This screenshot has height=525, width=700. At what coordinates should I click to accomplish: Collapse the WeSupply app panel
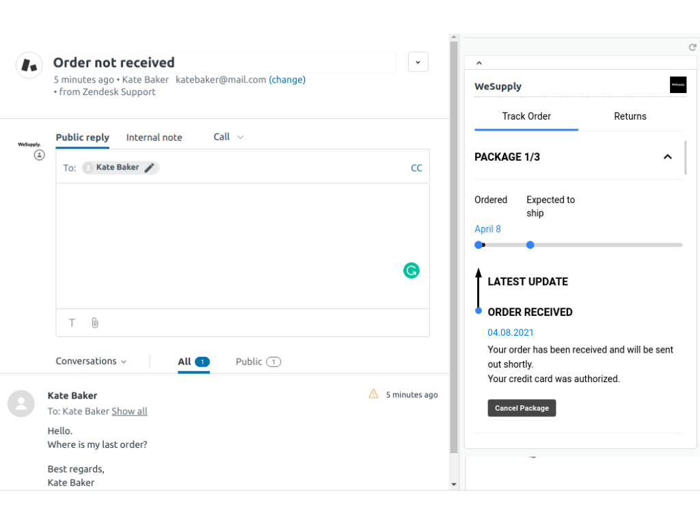click(x=479, y=63)
